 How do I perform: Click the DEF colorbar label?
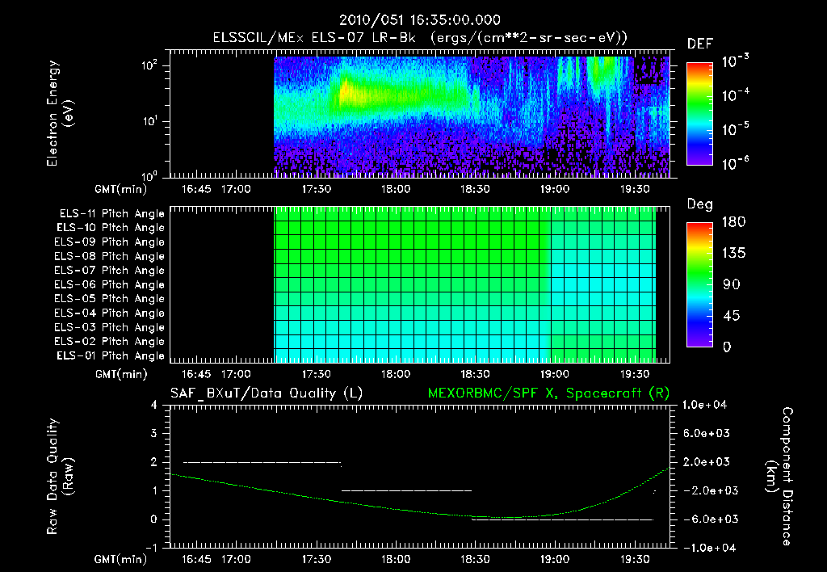coord(700,44)
